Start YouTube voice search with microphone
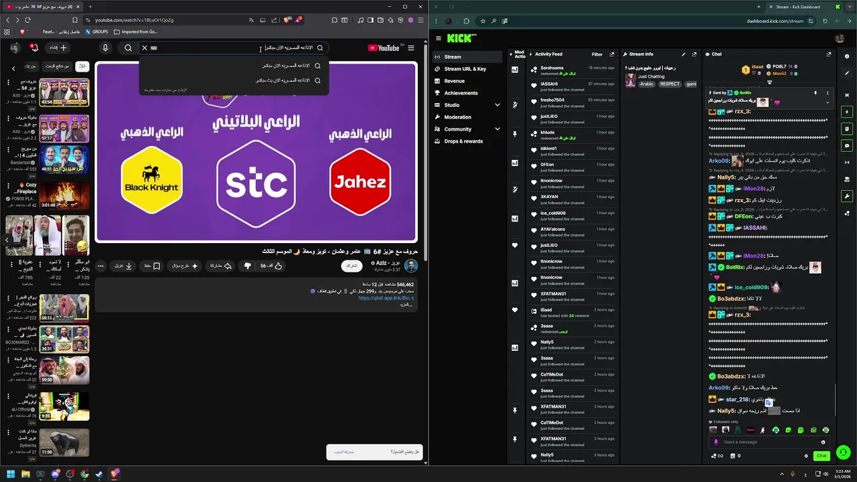This screenshot has width=857, height=482. 105,48
